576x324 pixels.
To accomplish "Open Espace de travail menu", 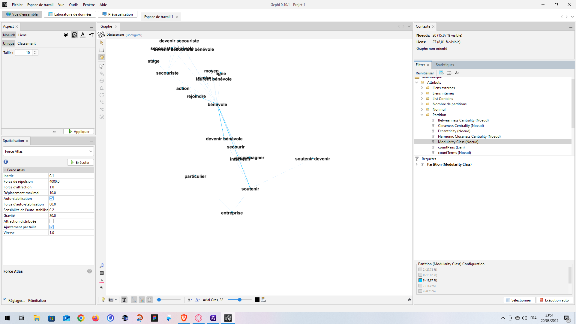I will tap(40, 4).
